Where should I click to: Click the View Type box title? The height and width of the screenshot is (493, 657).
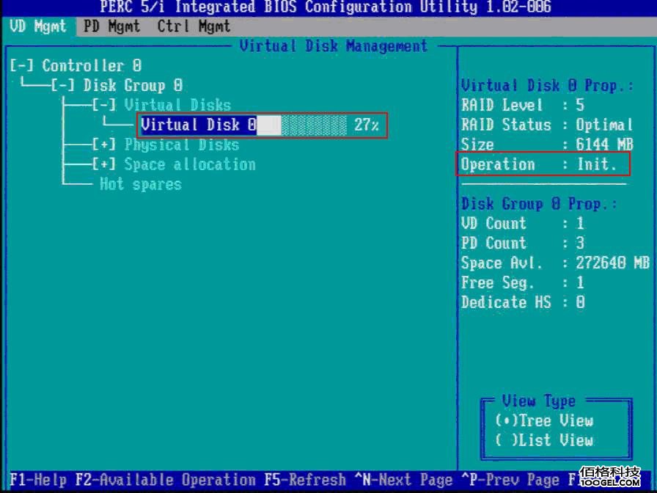pos(539,401)
